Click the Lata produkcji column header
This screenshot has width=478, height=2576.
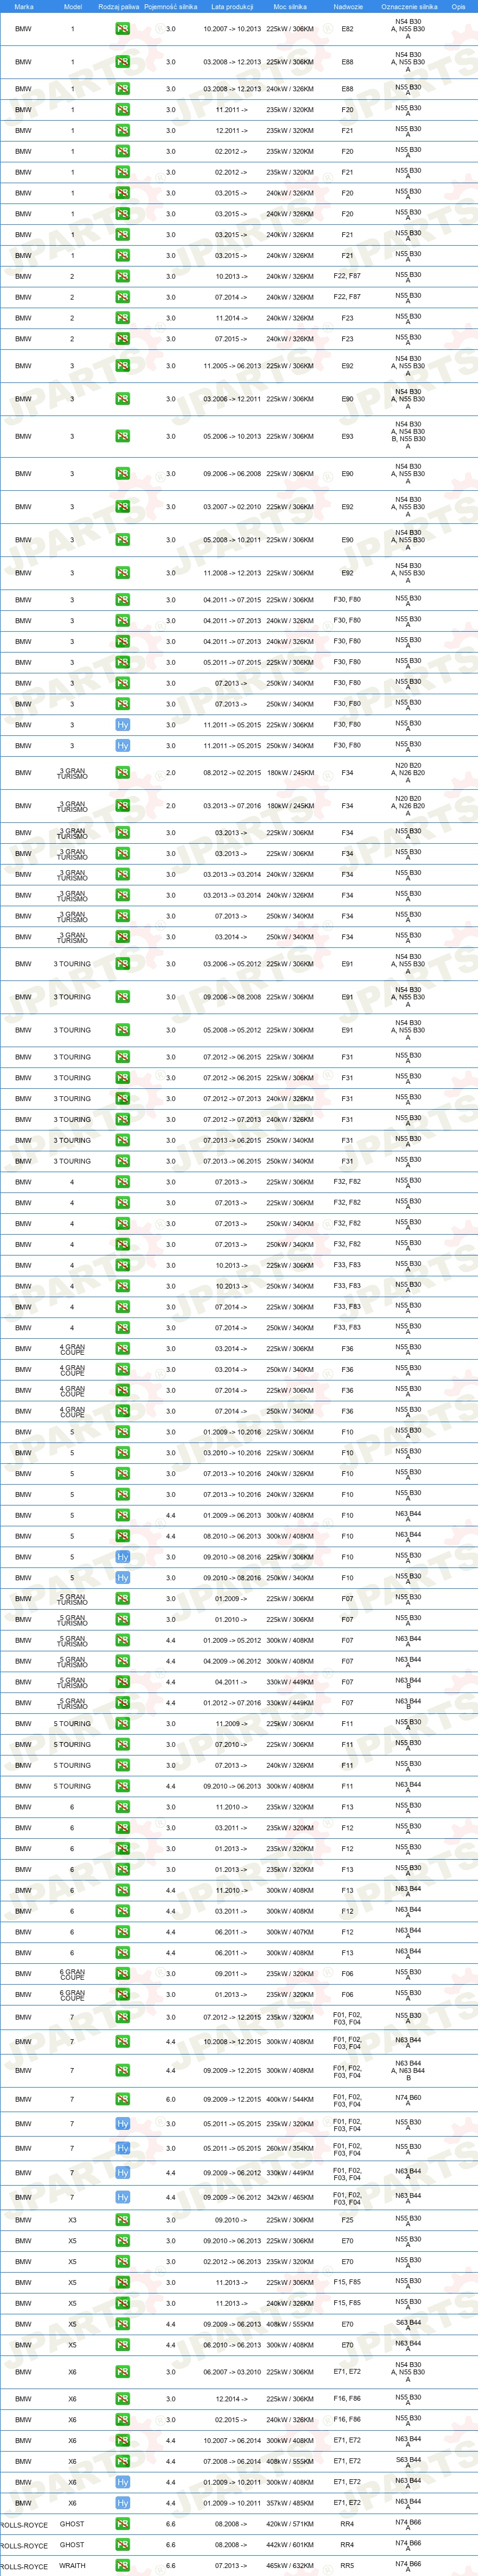click(232, 6)
